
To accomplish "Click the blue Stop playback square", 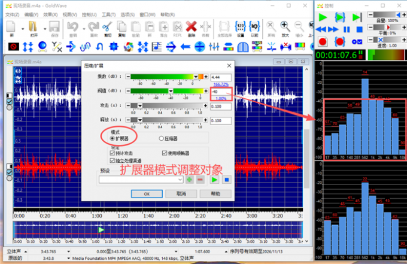I will click(x=359, y=29).
